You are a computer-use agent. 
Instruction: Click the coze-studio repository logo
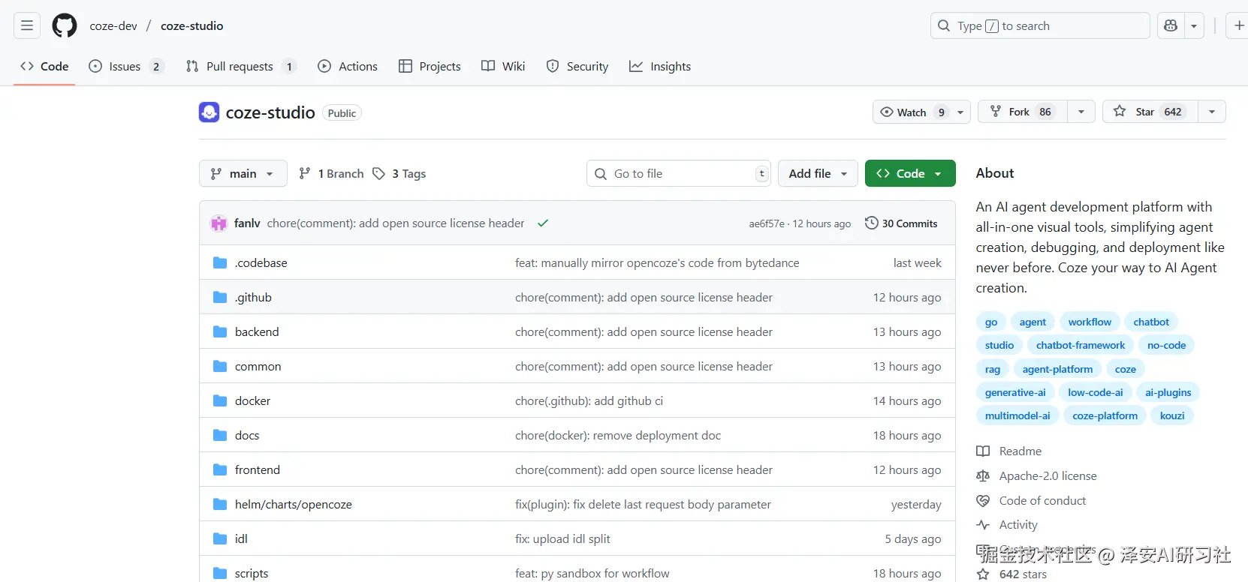click(x=209, y=112)
